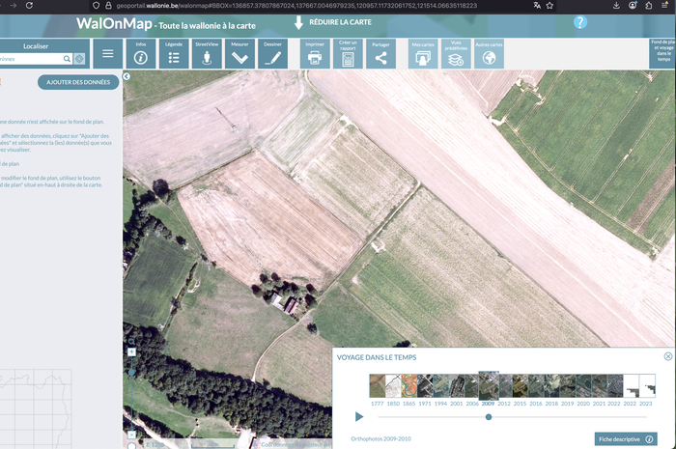Image resolution: width=676 pixels, height=449 pixels.
Task: Open the Mes cartes menu
Action: tap(423, 54)
